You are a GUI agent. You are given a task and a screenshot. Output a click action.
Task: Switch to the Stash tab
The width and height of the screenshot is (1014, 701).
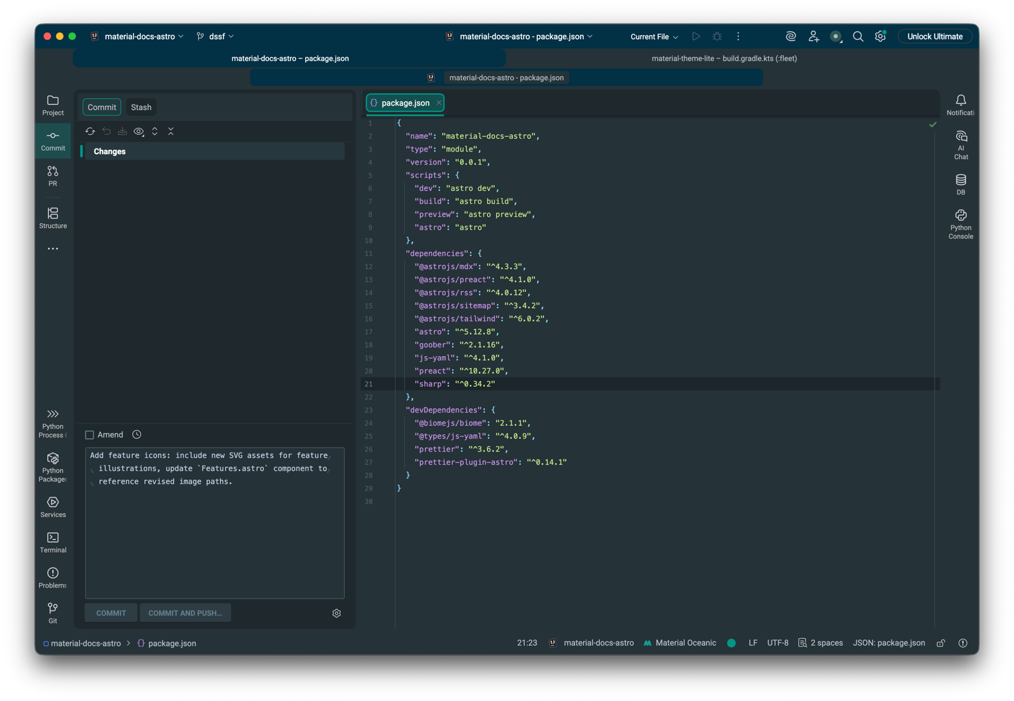tap(141, 108)
